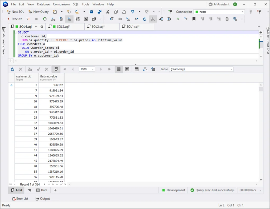The width and height of the screenshot is (270, 209).
Task: Open the folder Open File icon
Action: [77, 12]
